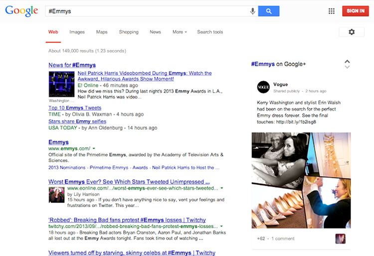Click the SIGN IN button
The image size is (374, 256).
[356, 11]
